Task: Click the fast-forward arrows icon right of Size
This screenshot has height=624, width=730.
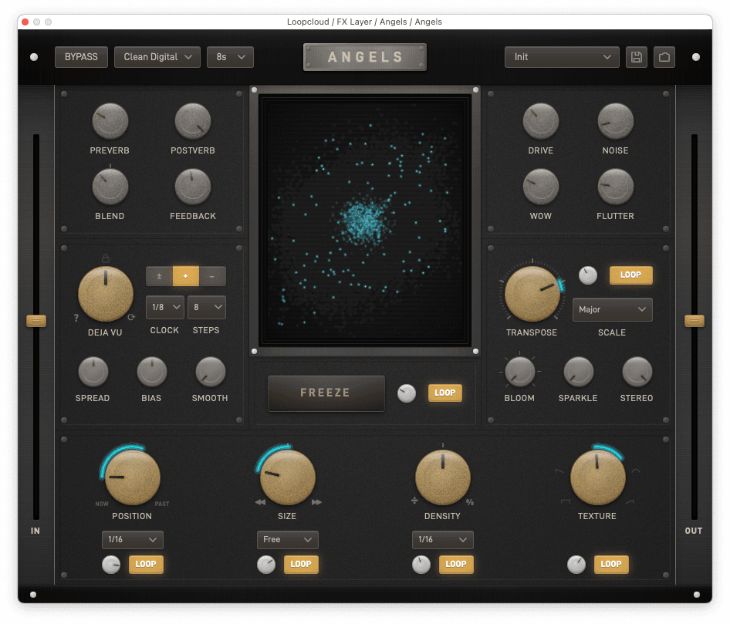Action: 316,502
